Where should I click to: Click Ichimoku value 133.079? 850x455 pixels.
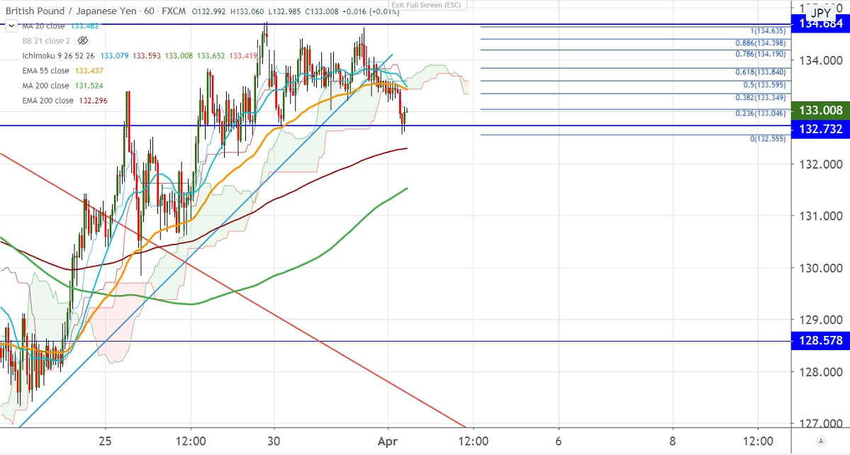(114, 56)
